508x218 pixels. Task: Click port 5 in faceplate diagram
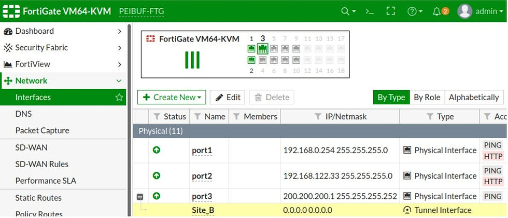274,49
